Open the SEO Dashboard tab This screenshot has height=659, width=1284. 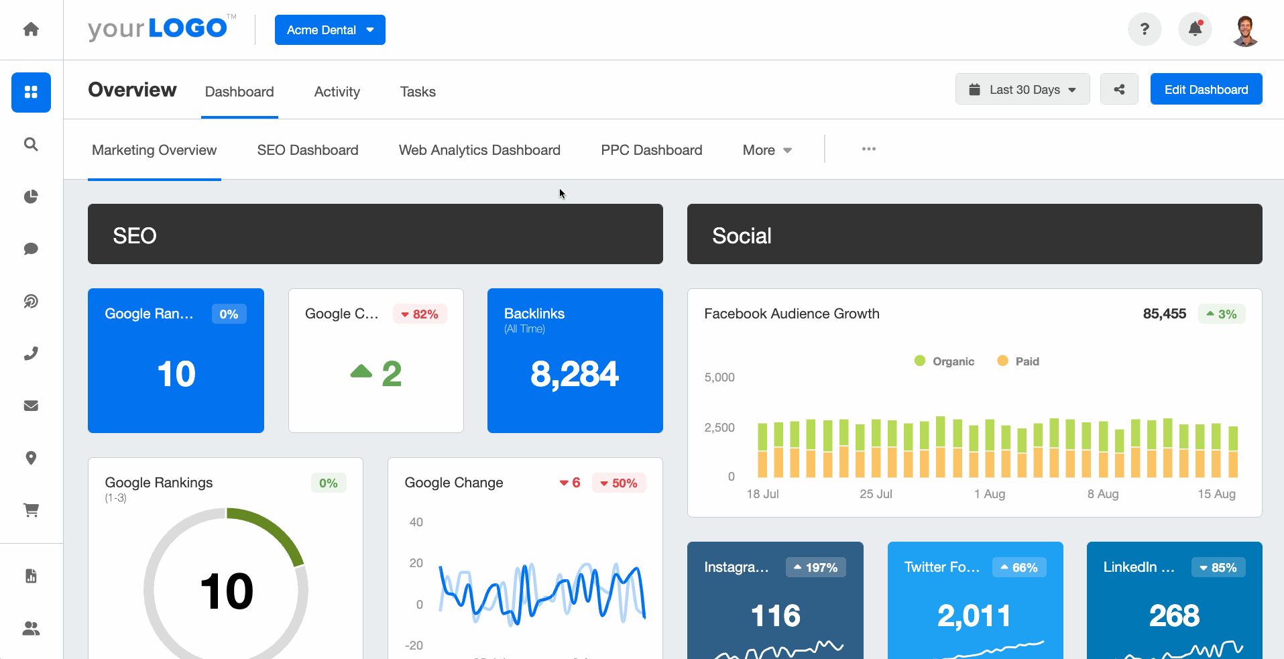pyautogui.click(x=307, y=149)
